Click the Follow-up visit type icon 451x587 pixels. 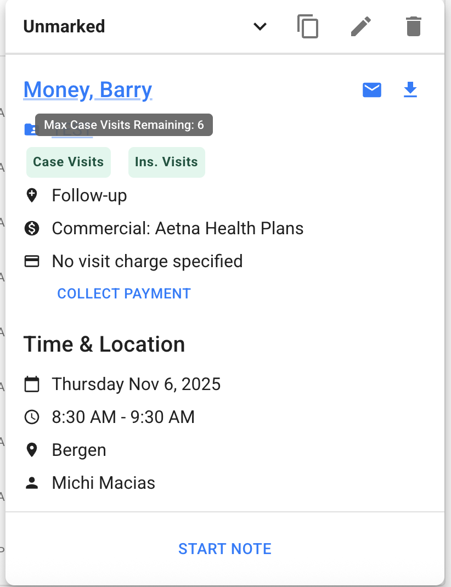pos(32,195)
